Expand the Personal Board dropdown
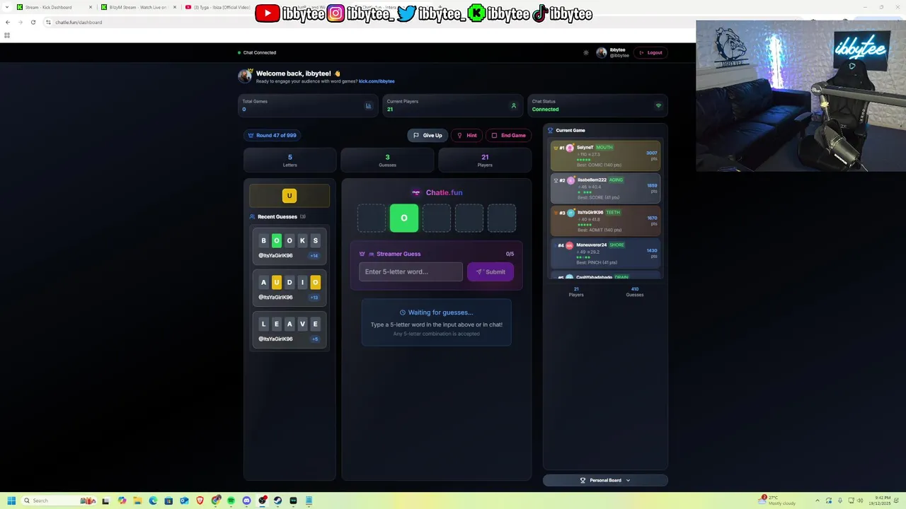The height and width of the screenshot is (509, 906). (x=605, y=480)
